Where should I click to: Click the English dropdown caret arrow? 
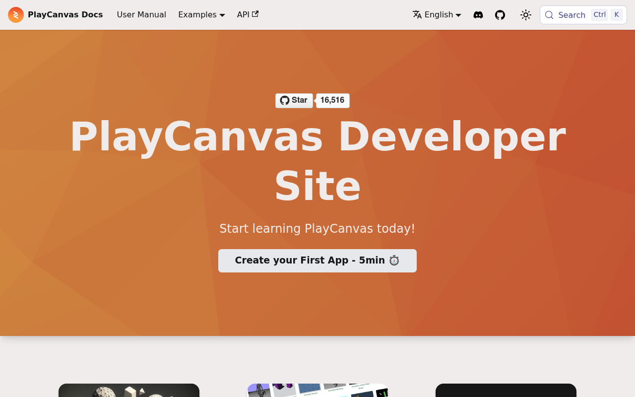(x=458, y=15)
